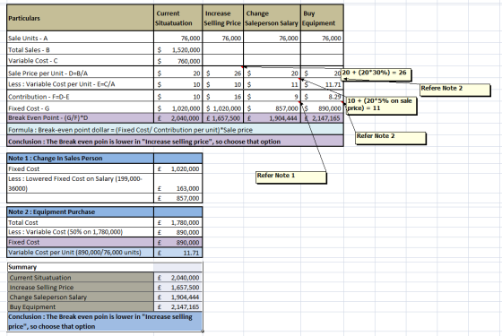Viewport: 502px width, 336px height.
Task: Click the '10 + (20*5% on sale price) = 11' comment
Action: pyautogui.click(x=381, y=106)
